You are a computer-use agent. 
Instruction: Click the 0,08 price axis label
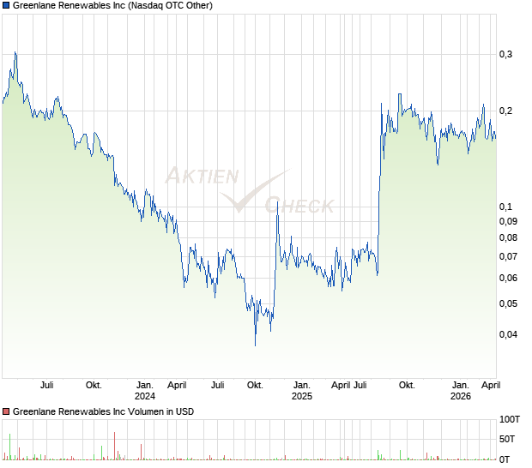click(508, 237)
